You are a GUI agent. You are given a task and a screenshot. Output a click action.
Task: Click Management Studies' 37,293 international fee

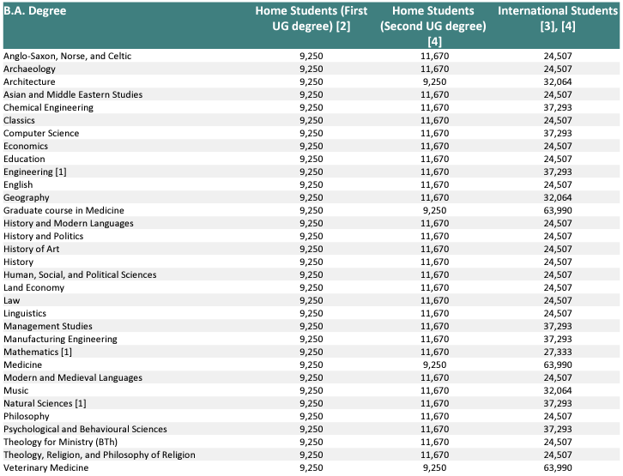coord(558,326)
